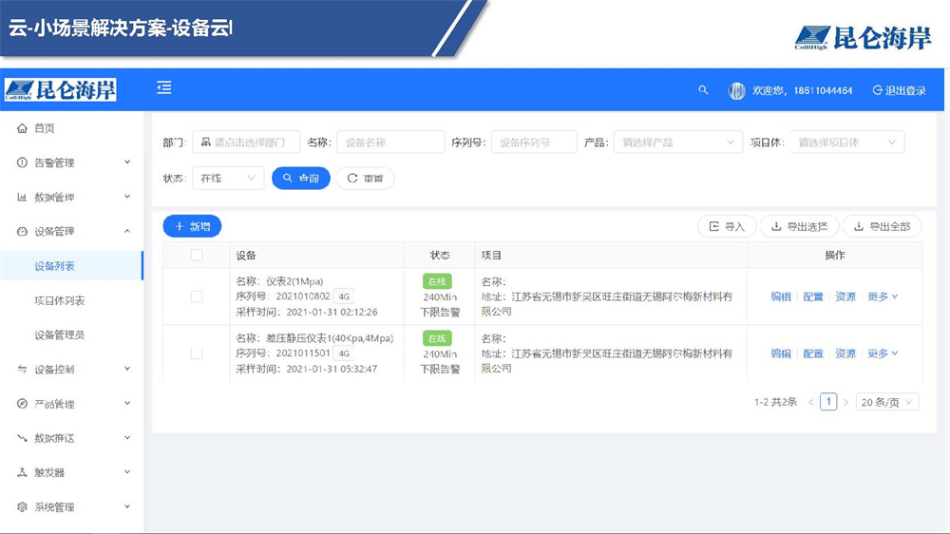
Task: Check the box for 仪表2(1Mpa) row
Action: click(x=197, y=296)
